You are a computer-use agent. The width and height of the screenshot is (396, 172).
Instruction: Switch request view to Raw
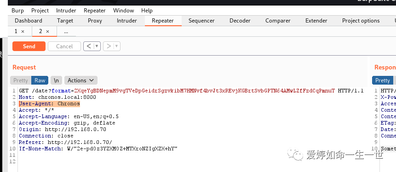point(40,80)
